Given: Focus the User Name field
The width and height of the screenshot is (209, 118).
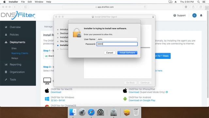Looking at the screenshot, I should 117,39.
